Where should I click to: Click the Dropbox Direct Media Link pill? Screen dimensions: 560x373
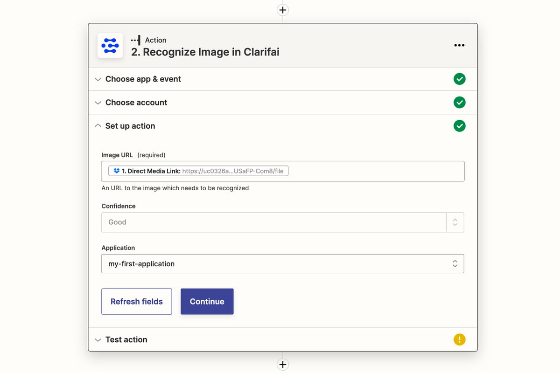point(199,171)
